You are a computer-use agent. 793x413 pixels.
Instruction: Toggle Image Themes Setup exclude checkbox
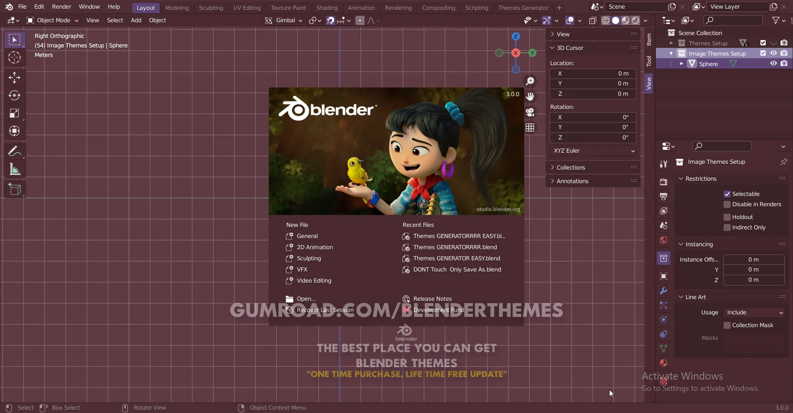pyautogui.click(x=763, y=53)
